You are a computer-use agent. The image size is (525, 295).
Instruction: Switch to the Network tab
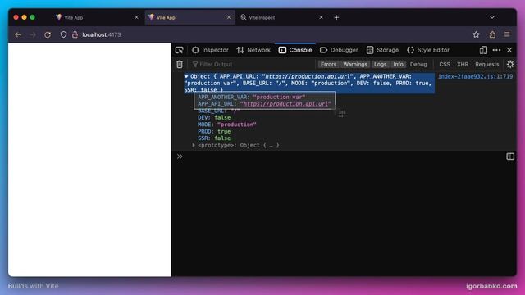coord(253,50)
